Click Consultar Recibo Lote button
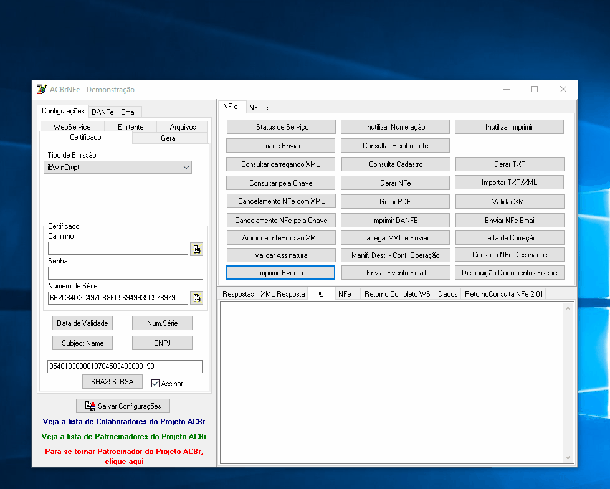 [x=395, y=146]
